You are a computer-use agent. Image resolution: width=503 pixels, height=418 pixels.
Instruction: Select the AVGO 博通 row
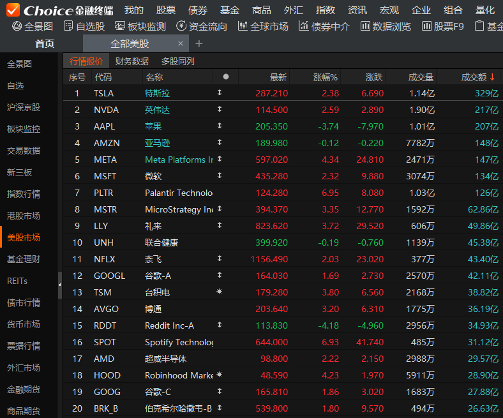pos(283,309)
